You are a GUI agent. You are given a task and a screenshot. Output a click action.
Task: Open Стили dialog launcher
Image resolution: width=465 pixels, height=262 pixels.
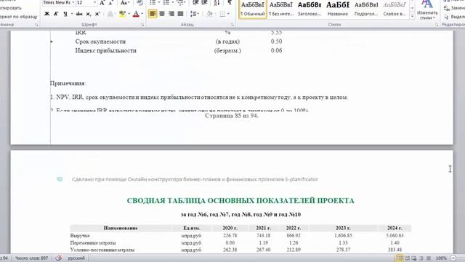pyautogui.click(x=436, y=25)
